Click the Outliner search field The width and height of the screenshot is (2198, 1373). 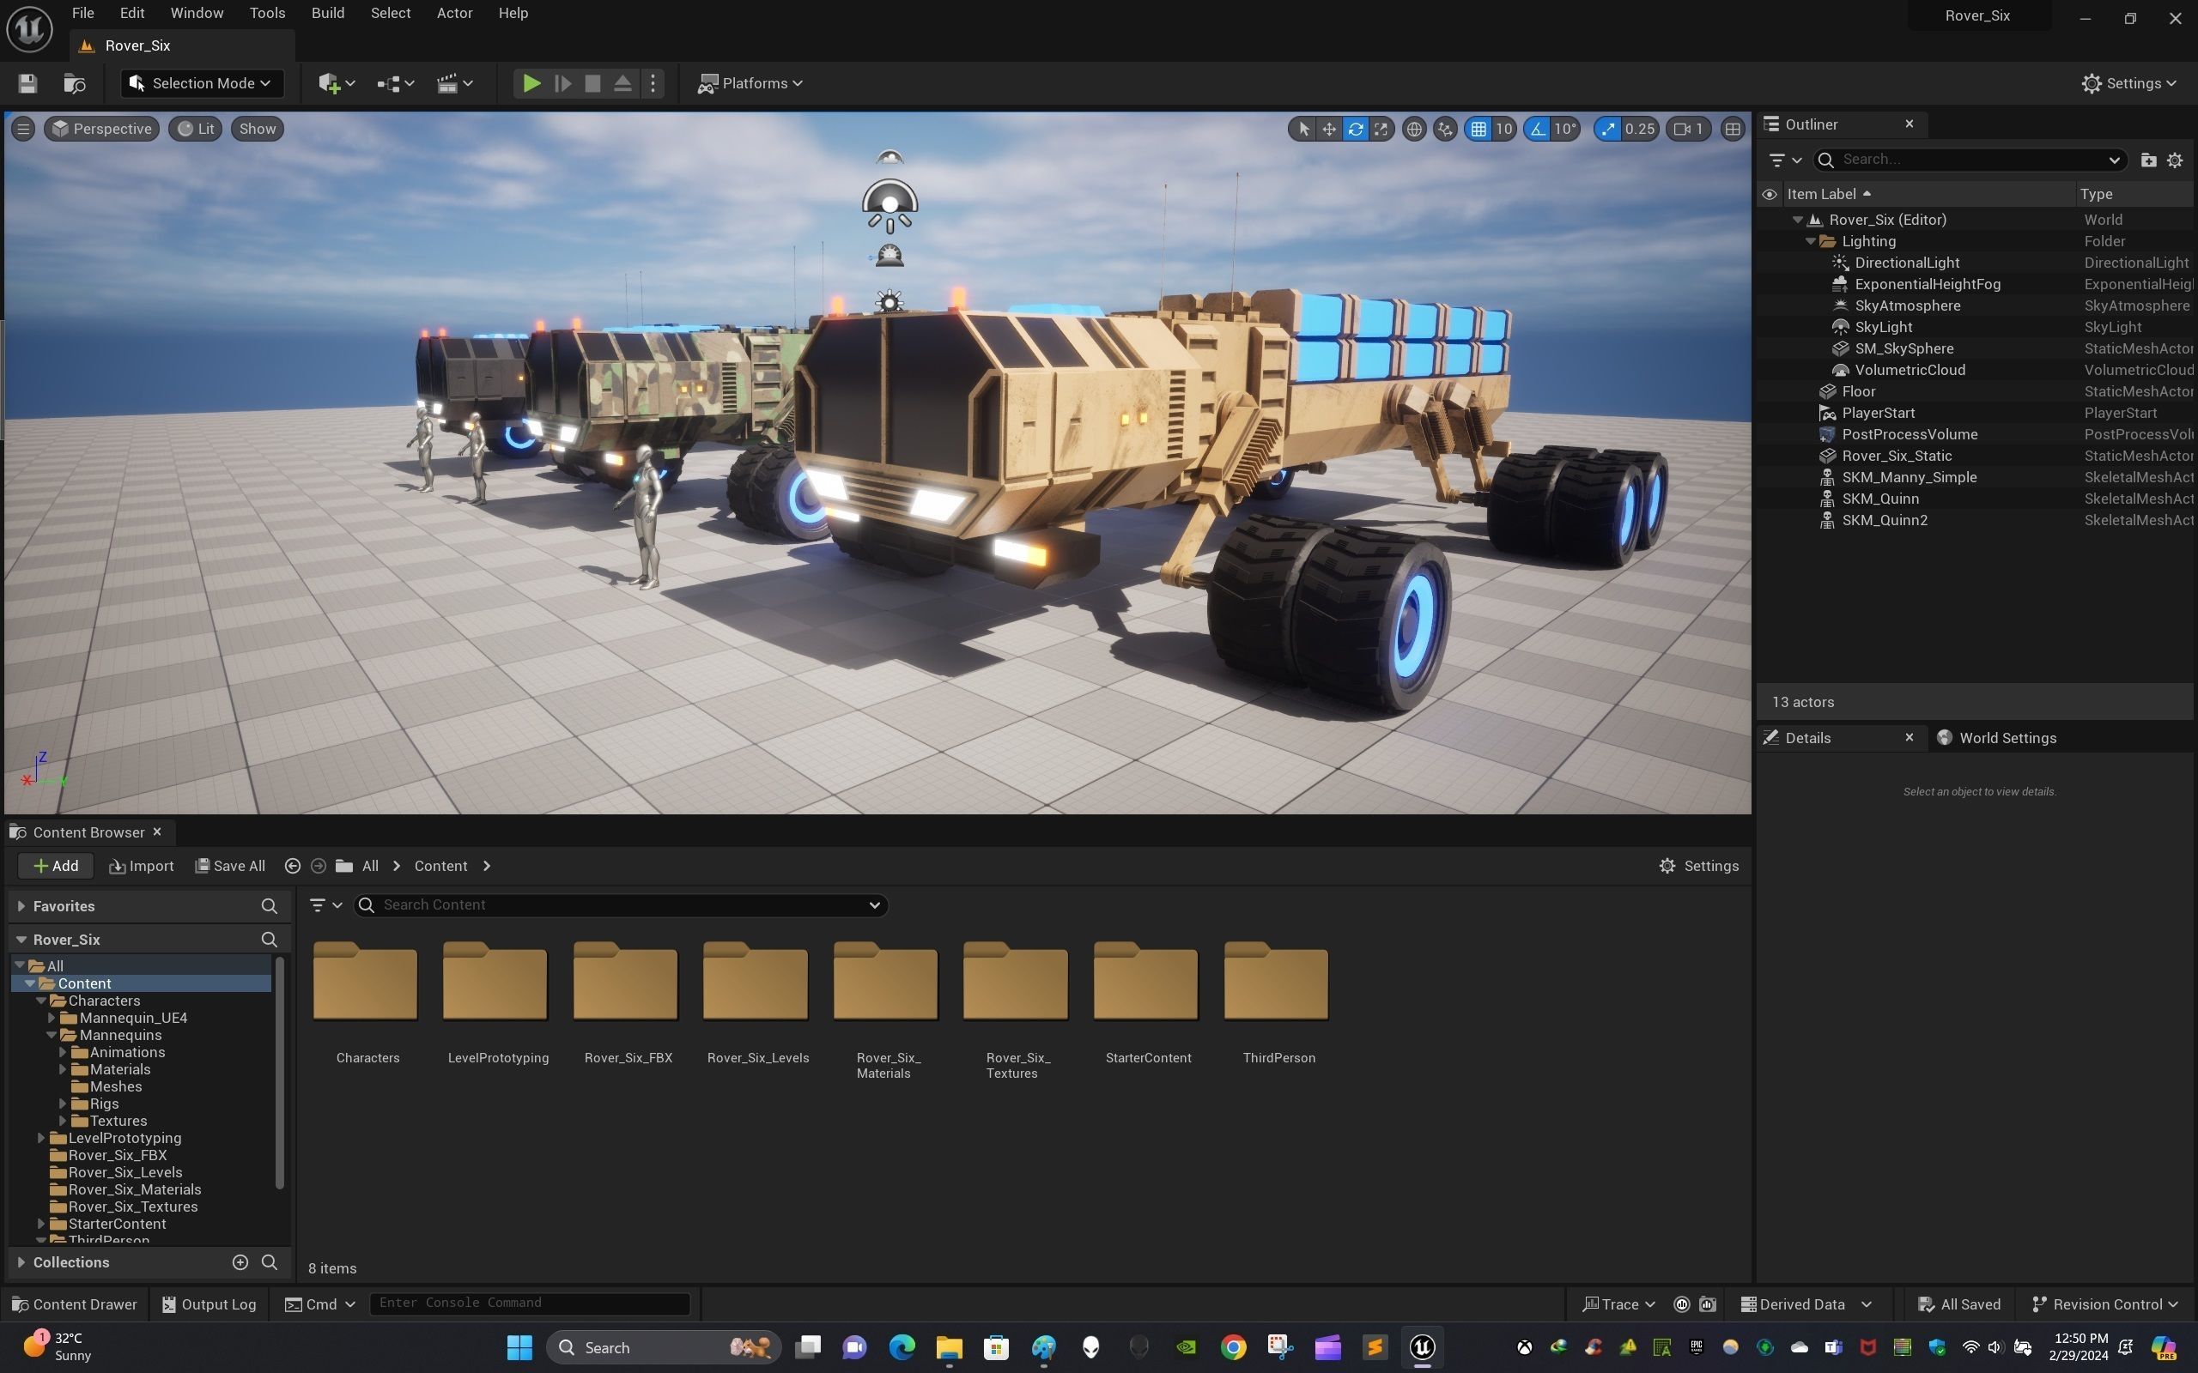(x=1970, y=160)
